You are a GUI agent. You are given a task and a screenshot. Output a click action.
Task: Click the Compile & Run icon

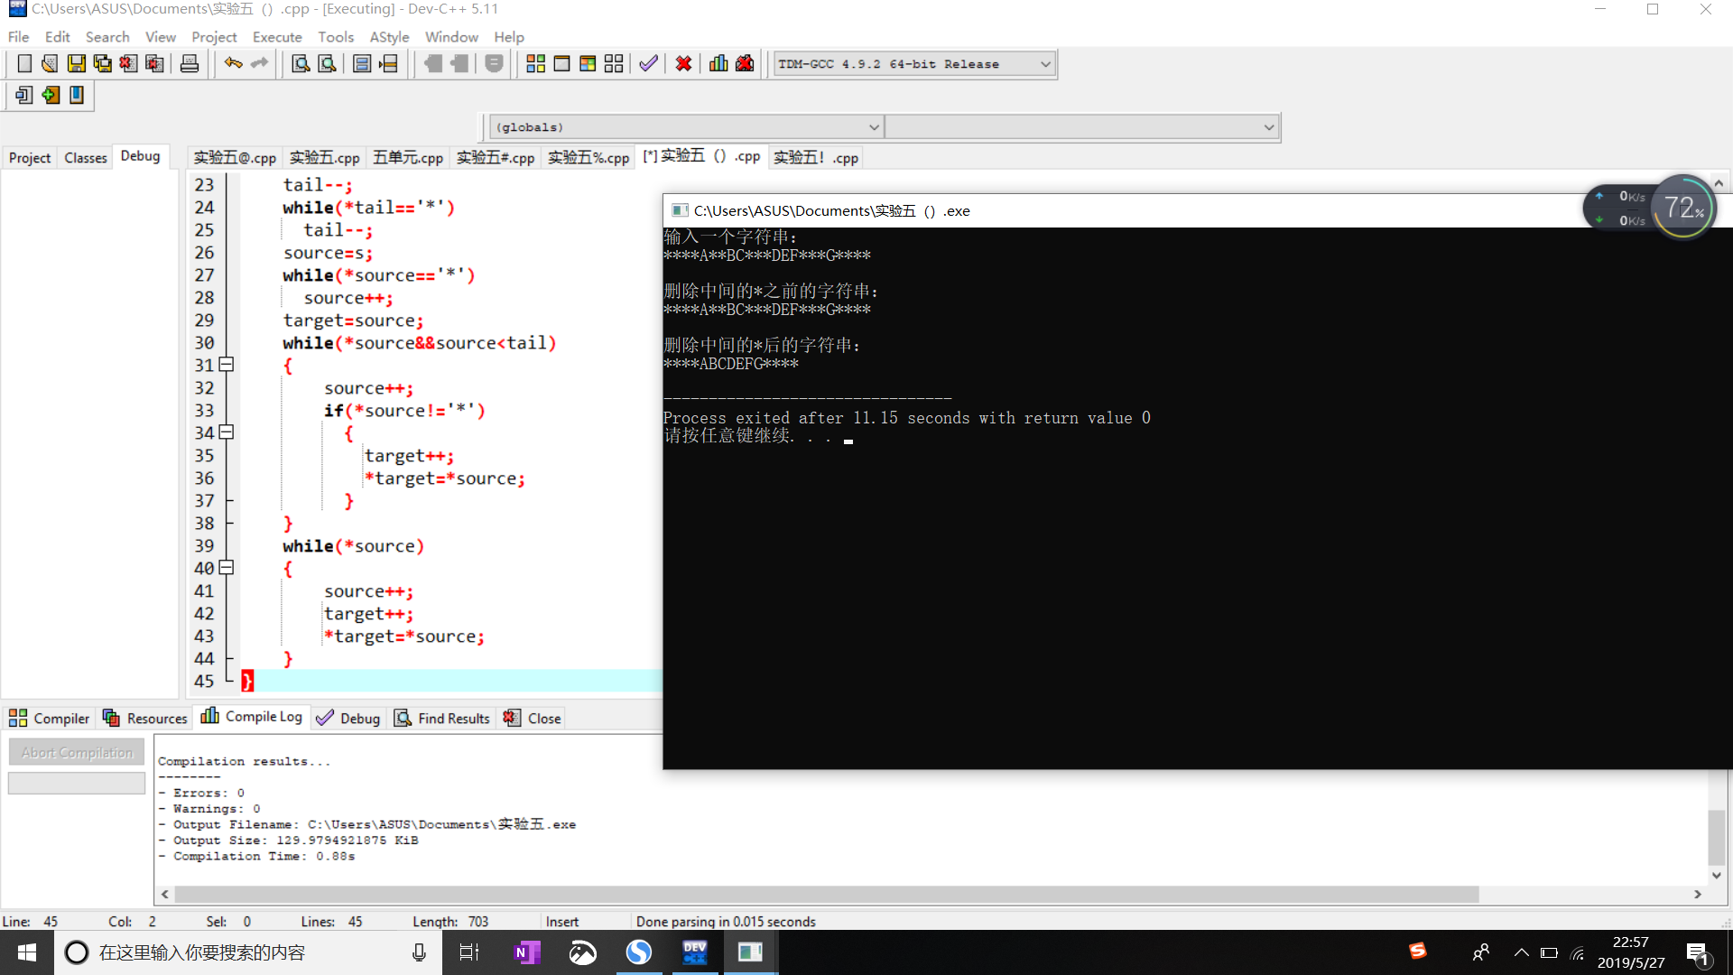click(x=588, y=64)
